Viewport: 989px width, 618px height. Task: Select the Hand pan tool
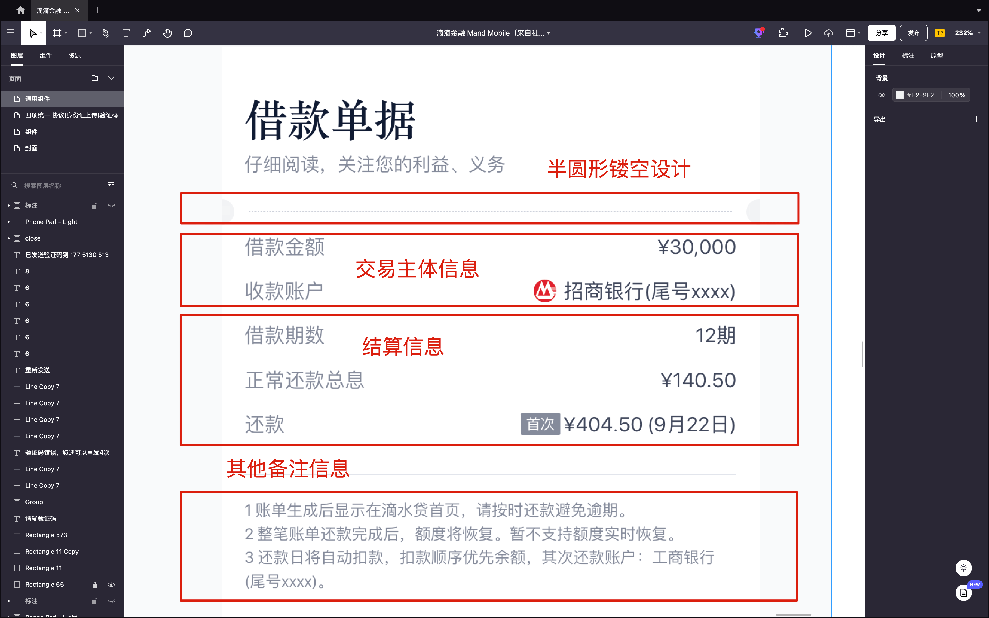pyautogui.click(x=167, y=33)
